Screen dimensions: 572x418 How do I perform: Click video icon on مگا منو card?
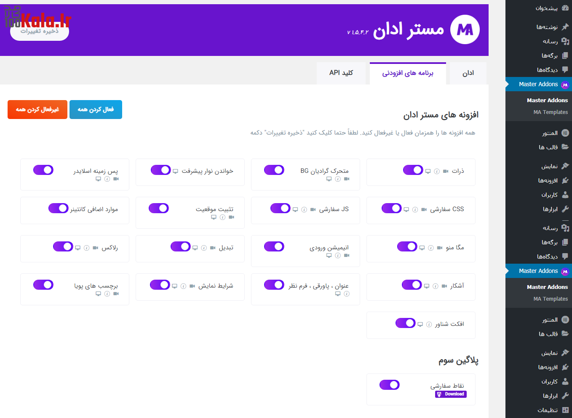tap(440, 248)
